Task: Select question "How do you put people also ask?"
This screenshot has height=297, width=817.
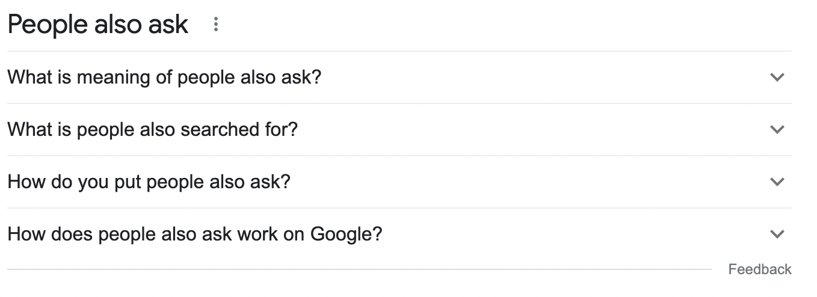Action: pyautogui.click(x=149, y=182)
